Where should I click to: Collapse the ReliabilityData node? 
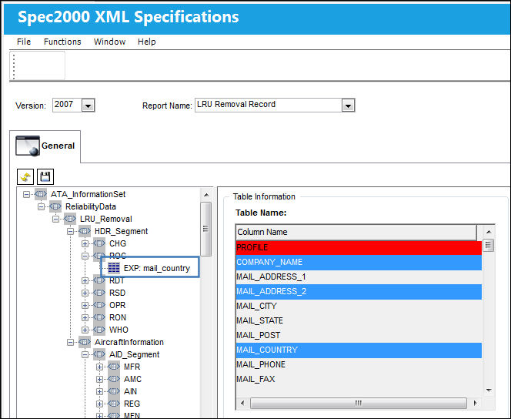[41, 207]
